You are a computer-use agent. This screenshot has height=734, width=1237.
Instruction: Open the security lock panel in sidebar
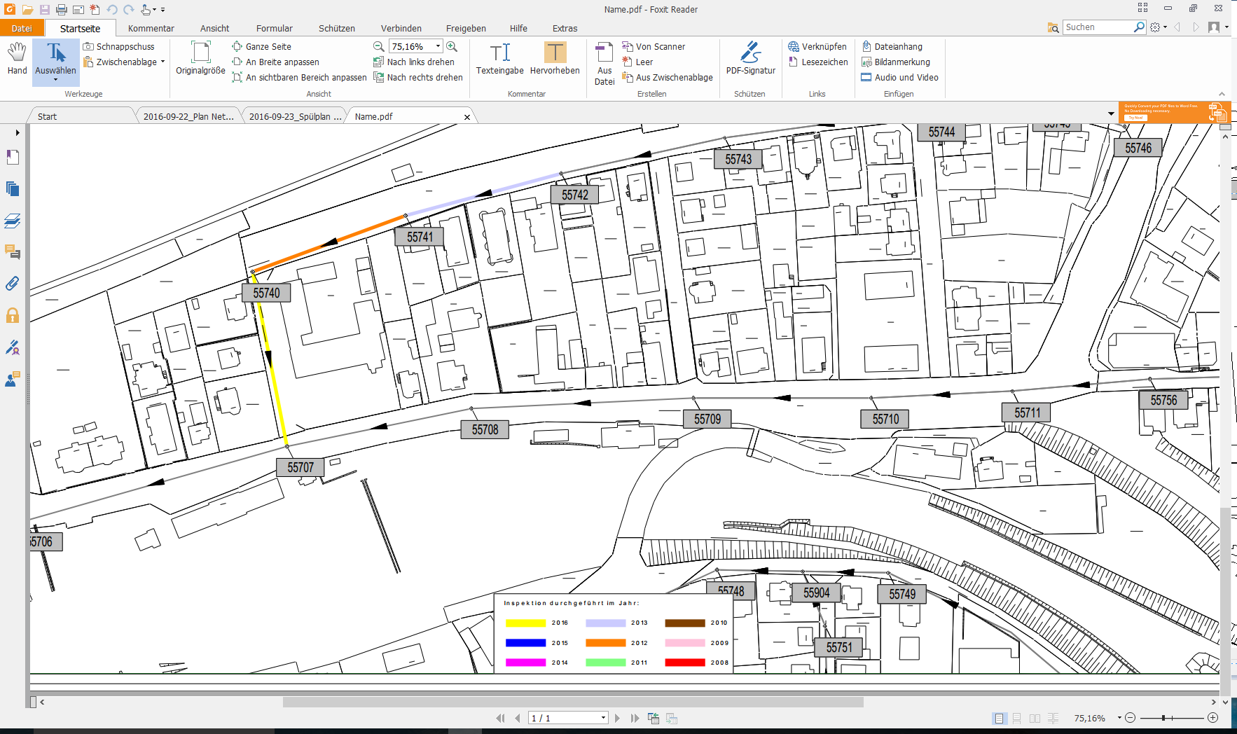tap(13, 316)
